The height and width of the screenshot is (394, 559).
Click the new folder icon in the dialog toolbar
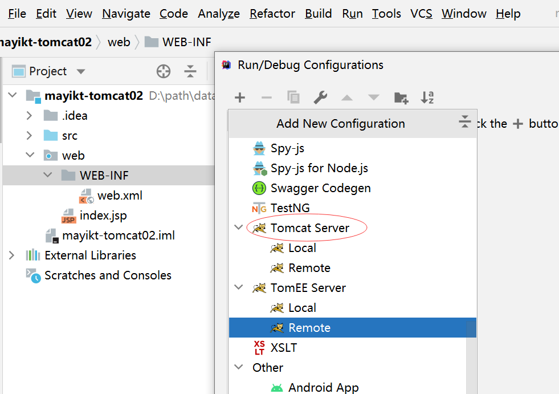[401, 98]
